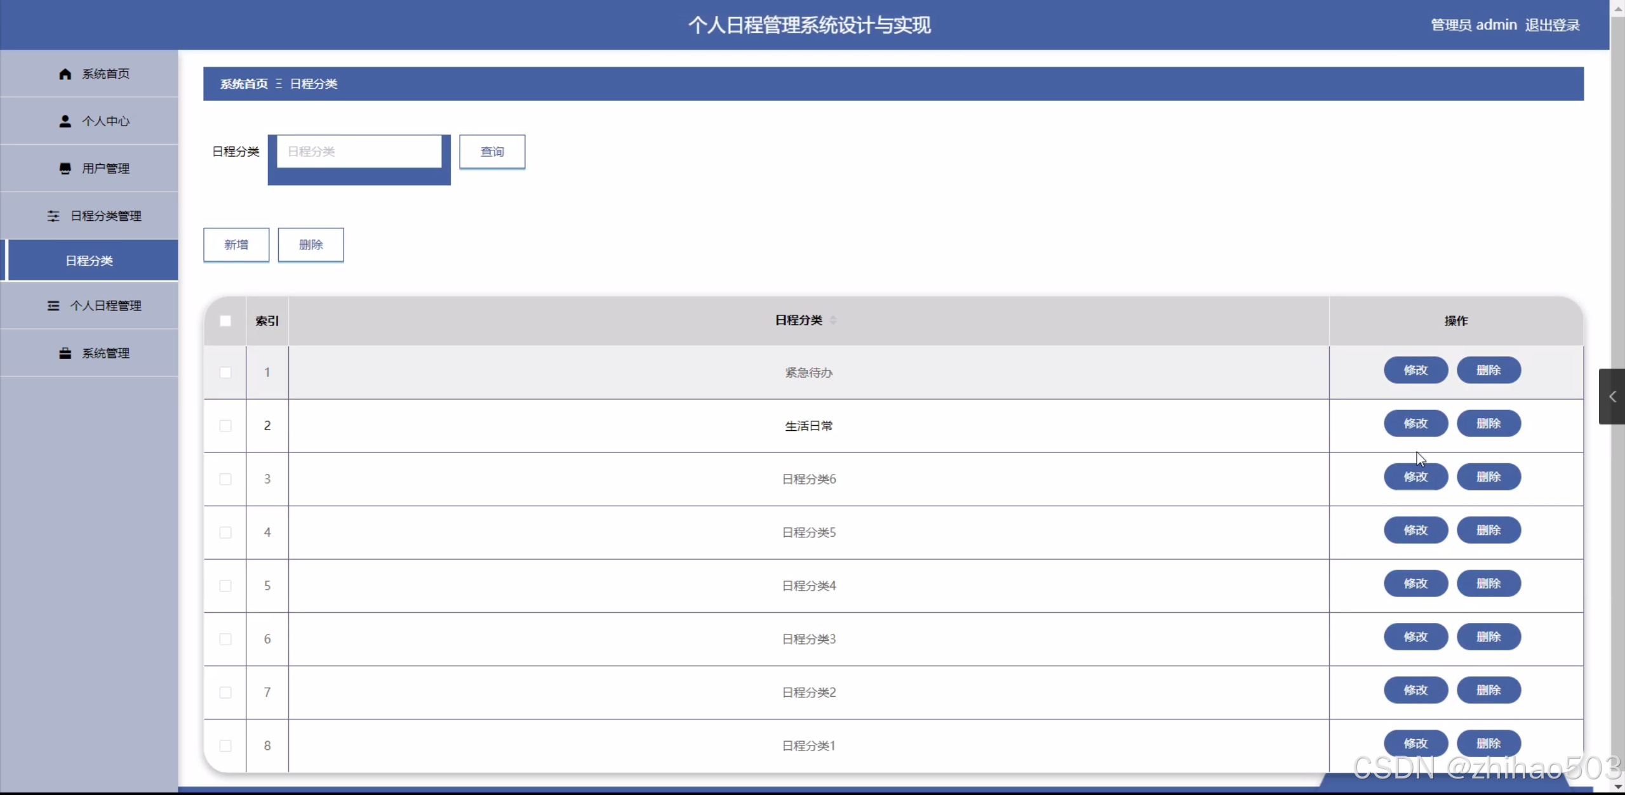
Task: Expand the 个人日程管理 sidebar menu
Action: point(105,306)
